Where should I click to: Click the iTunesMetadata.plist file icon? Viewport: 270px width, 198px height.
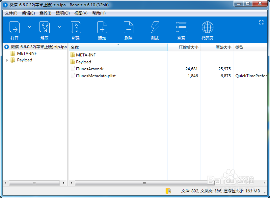click(x=73, y=76)
